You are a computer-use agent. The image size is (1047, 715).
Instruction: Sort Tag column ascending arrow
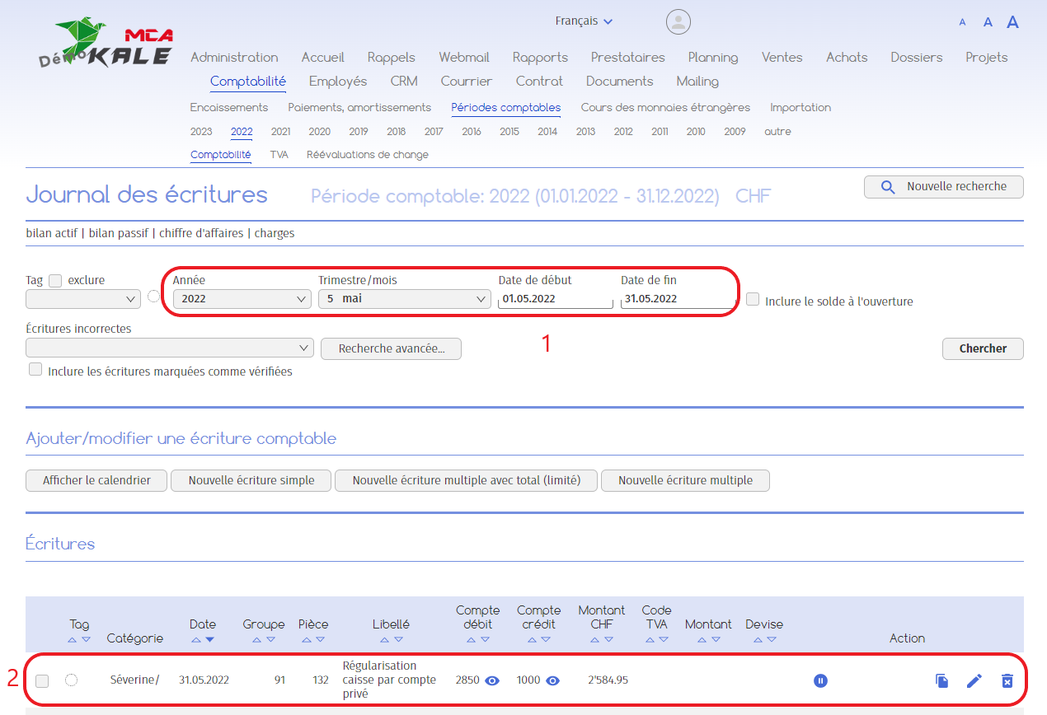pyautogui.click(x=72, y=639)
